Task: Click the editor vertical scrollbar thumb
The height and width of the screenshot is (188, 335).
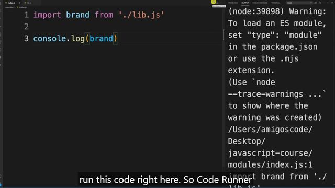Action: point(224,35)
